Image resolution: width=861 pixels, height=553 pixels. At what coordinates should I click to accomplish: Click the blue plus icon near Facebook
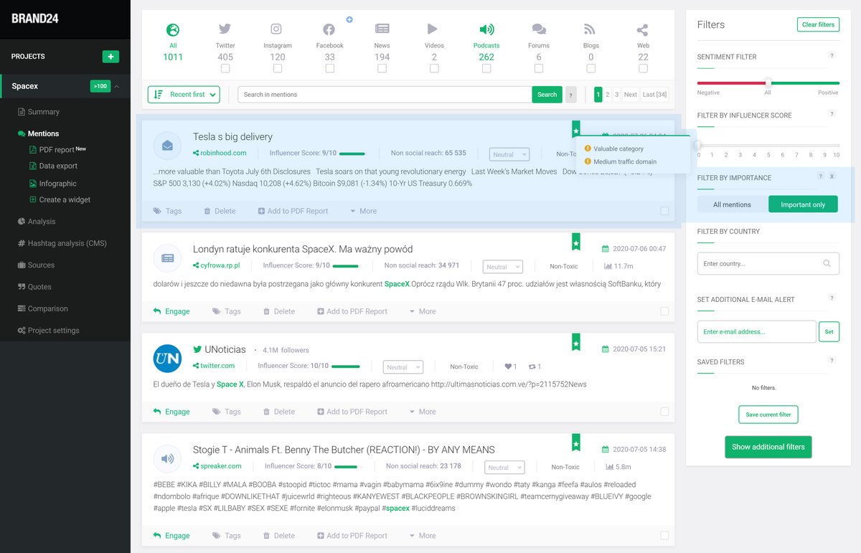(x=349, y=19)
